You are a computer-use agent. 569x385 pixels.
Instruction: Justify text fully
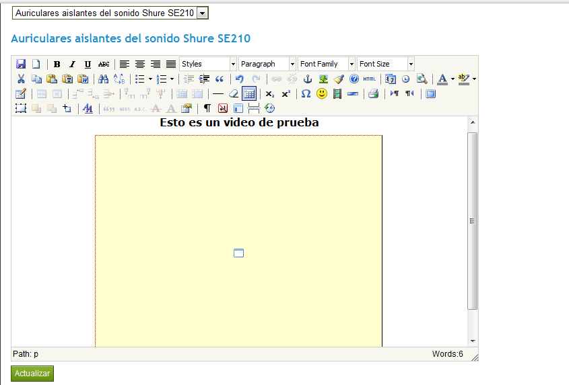click(171, 64)
